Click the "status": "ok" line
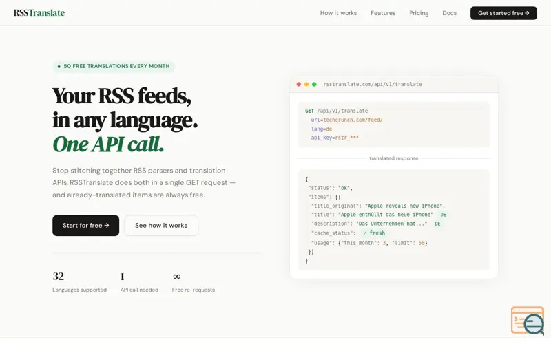 tap(331, 188)
